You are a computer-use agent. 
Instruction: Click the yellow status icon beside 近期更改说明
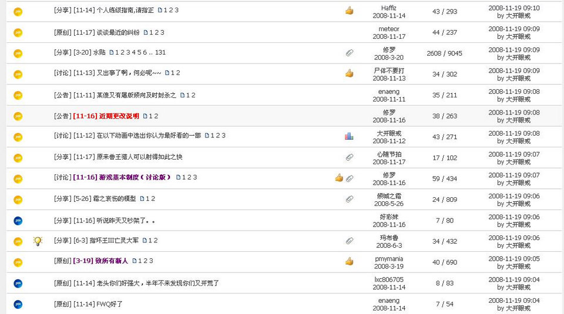click(x=18, y=116)
